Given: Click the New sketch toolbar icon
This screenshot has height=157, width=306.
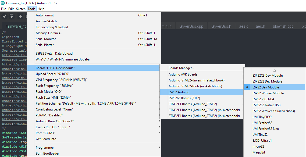Looking at the screenshot, I should pyautogui.click(x=20, y=16).
